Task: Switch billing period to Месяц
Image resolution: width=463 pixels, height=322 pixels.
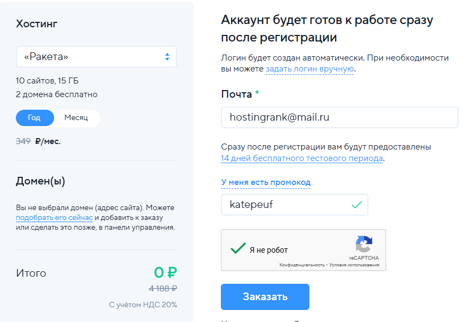Action: [x=76, y=118]
